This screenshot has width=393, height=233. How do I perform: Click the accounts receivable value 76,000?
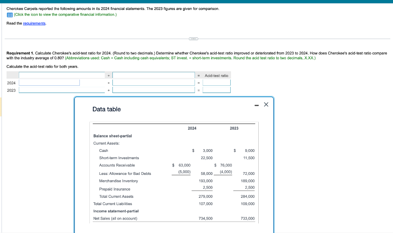(226, 165)
